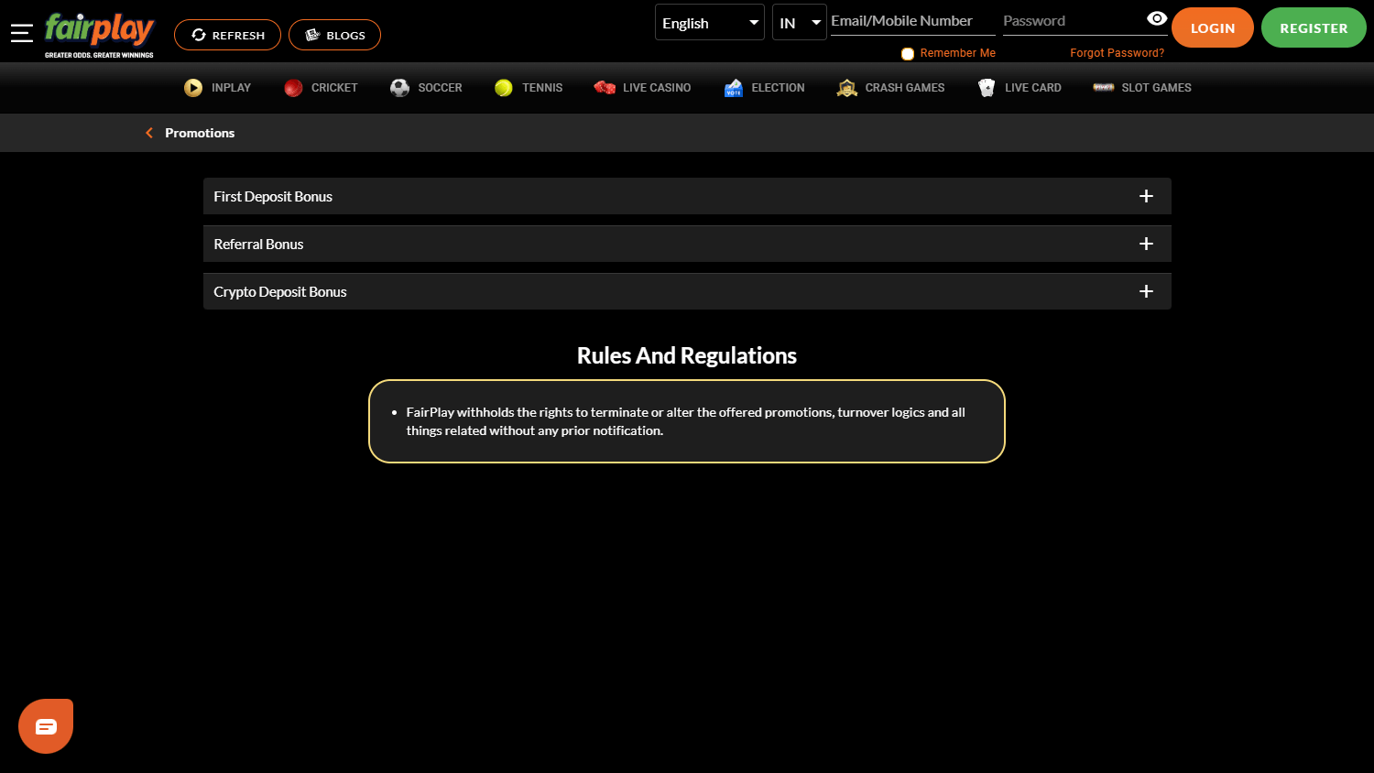Image resolution: width=1374 pixels, height=773 pixels.
Task: Go to SOCCER section
Action: [x=440, y=88]
